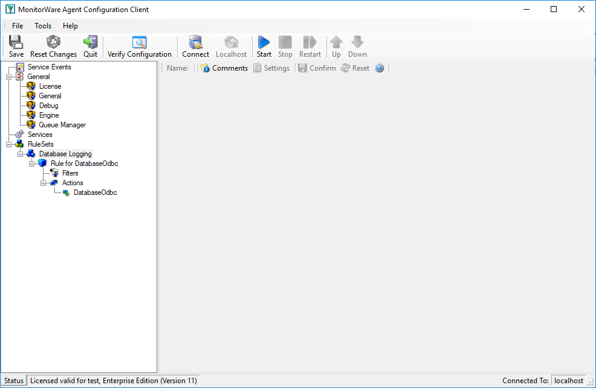Collapse the Actions tree node
Viewport: 596px width, 388px height.
(x=44, y=183)
